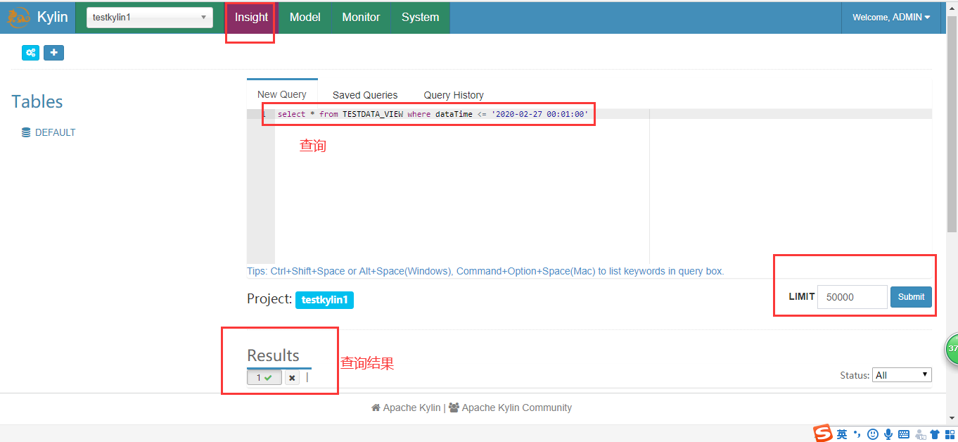The height and width of the screenshot is (442, 958).
Task: Click the Tables heading
Action: pos(37,101)
